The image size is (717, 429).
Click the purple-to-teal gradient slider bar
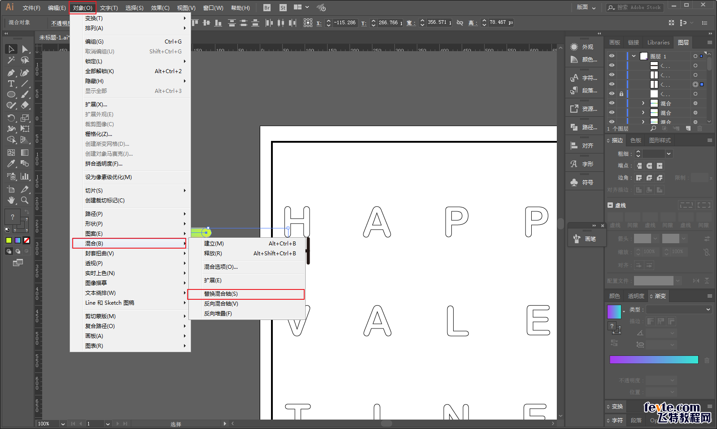[x=654, y=359]
